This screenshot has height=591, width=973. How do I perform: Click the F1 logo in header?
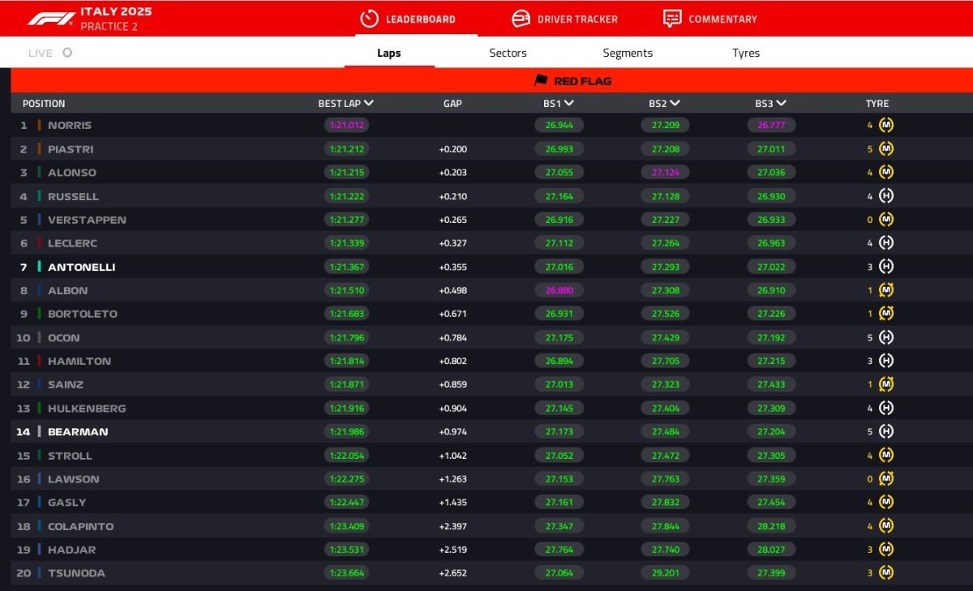pos(50,18)
